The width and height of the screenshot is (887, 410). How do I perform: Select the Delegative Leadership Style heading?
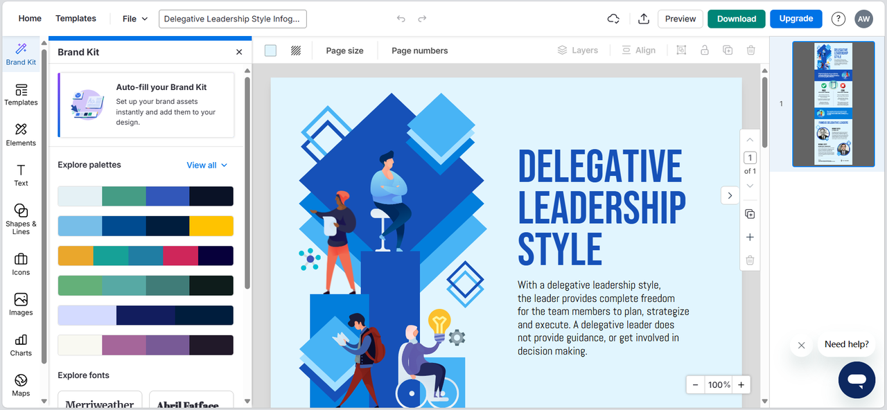[x=601, y=207]
